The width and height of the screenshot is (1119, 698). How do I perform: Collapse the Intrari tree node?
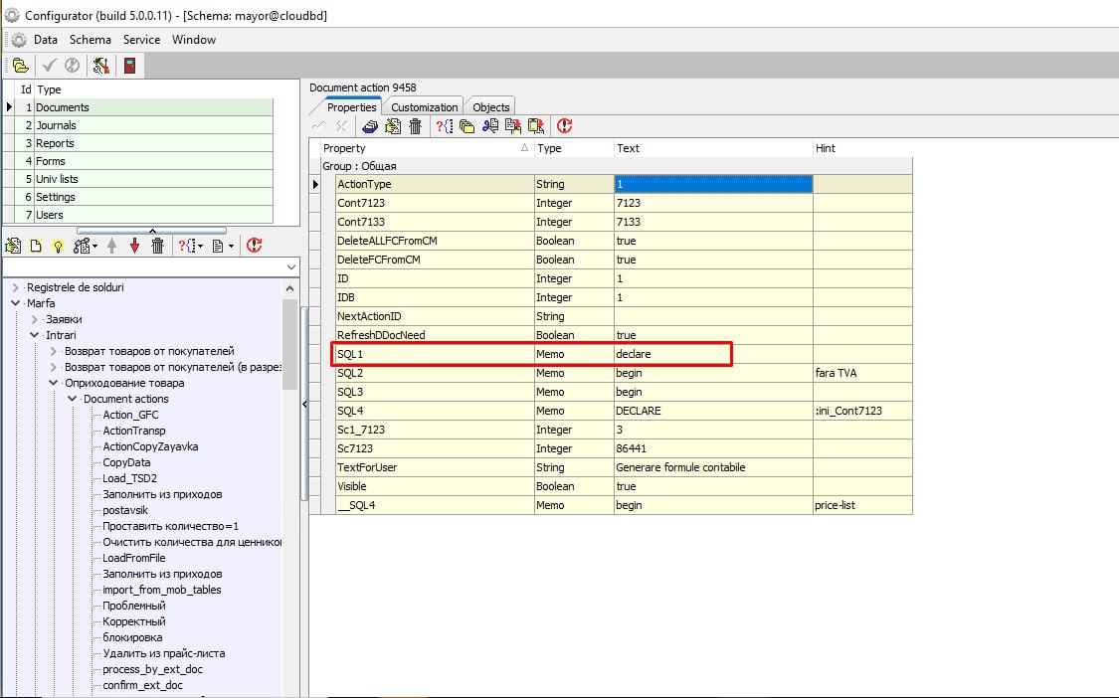(34, 335)
